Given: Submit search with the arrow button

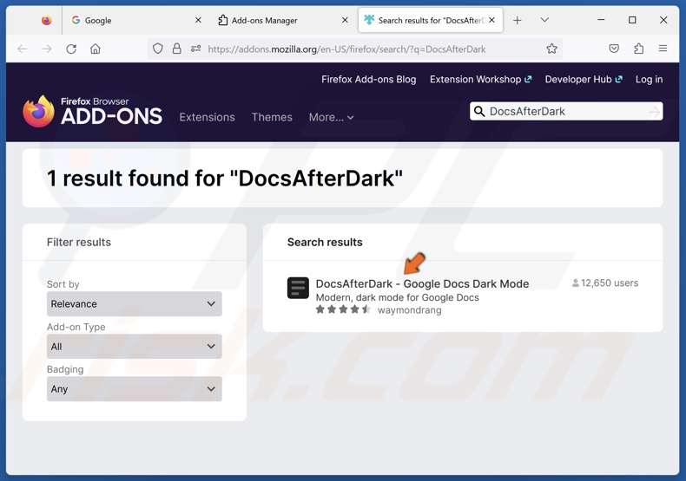Looking at the screenshot, I should coord(654,112).
